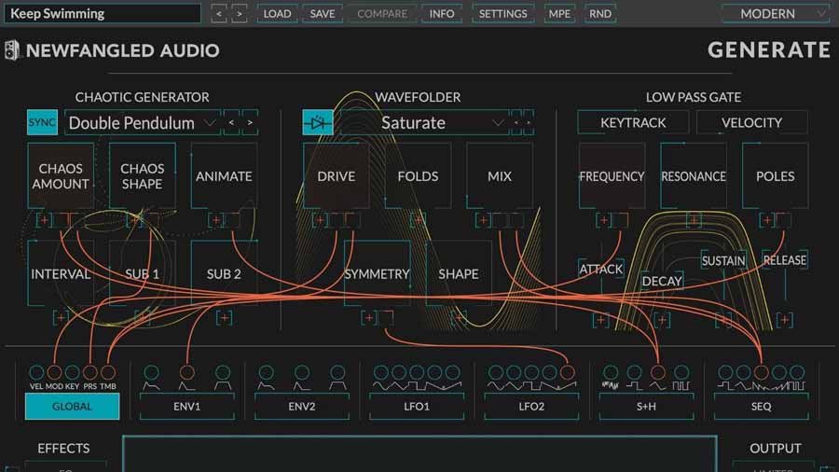Viewport: 839px width, 472px height.
Task: Select the TMB modulation source circle
Action: pos(108,372)
